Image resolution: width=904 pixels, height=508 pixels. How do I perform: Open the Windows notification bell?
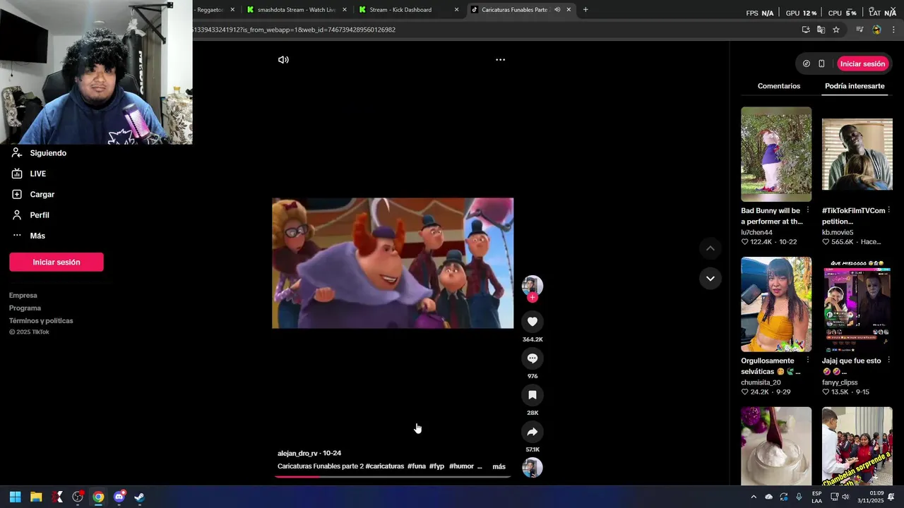click(x=891, y=497)
